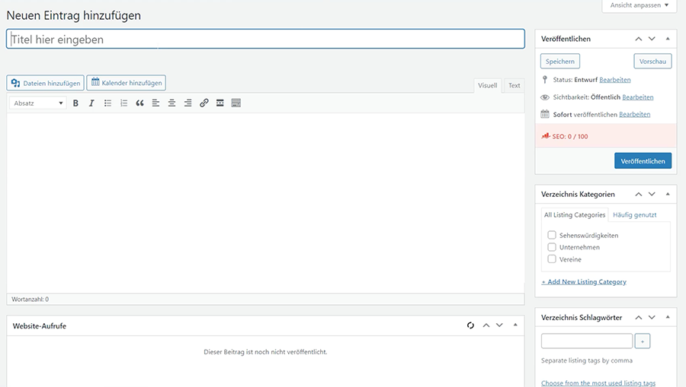Center align the text

click(x=171, y=103)
